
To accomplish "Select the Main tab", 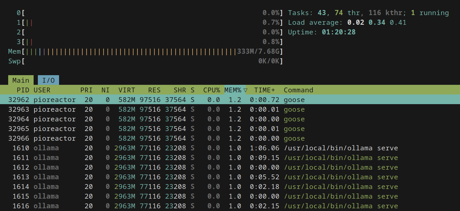I will click(x=21, y=80).
